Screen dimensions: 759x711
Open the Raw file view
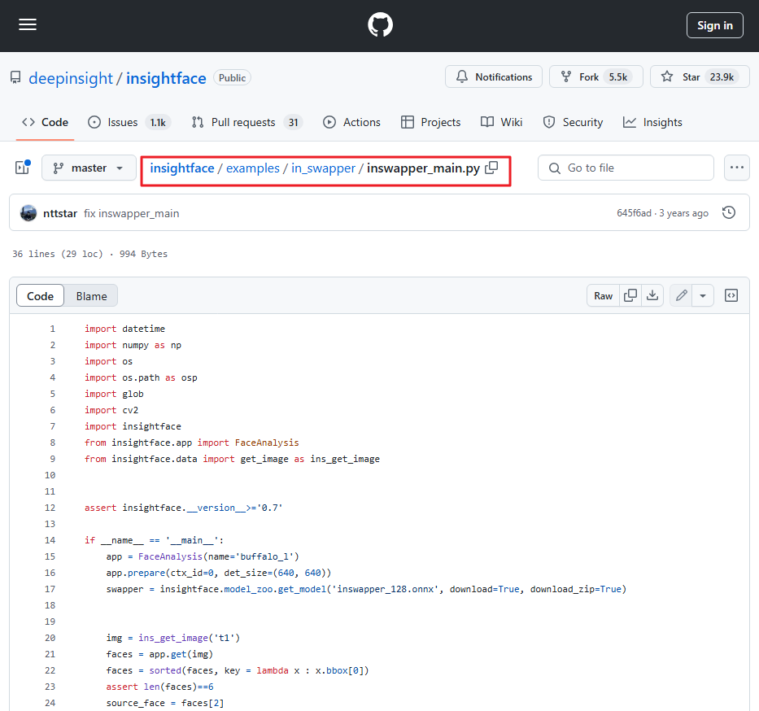point(603,296)
